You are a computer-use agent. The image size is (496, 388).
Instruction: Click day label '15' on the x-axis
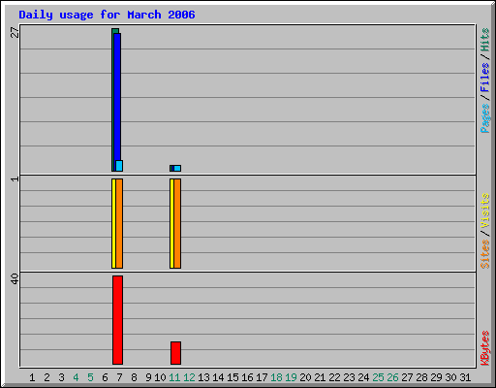coord(232,377)
